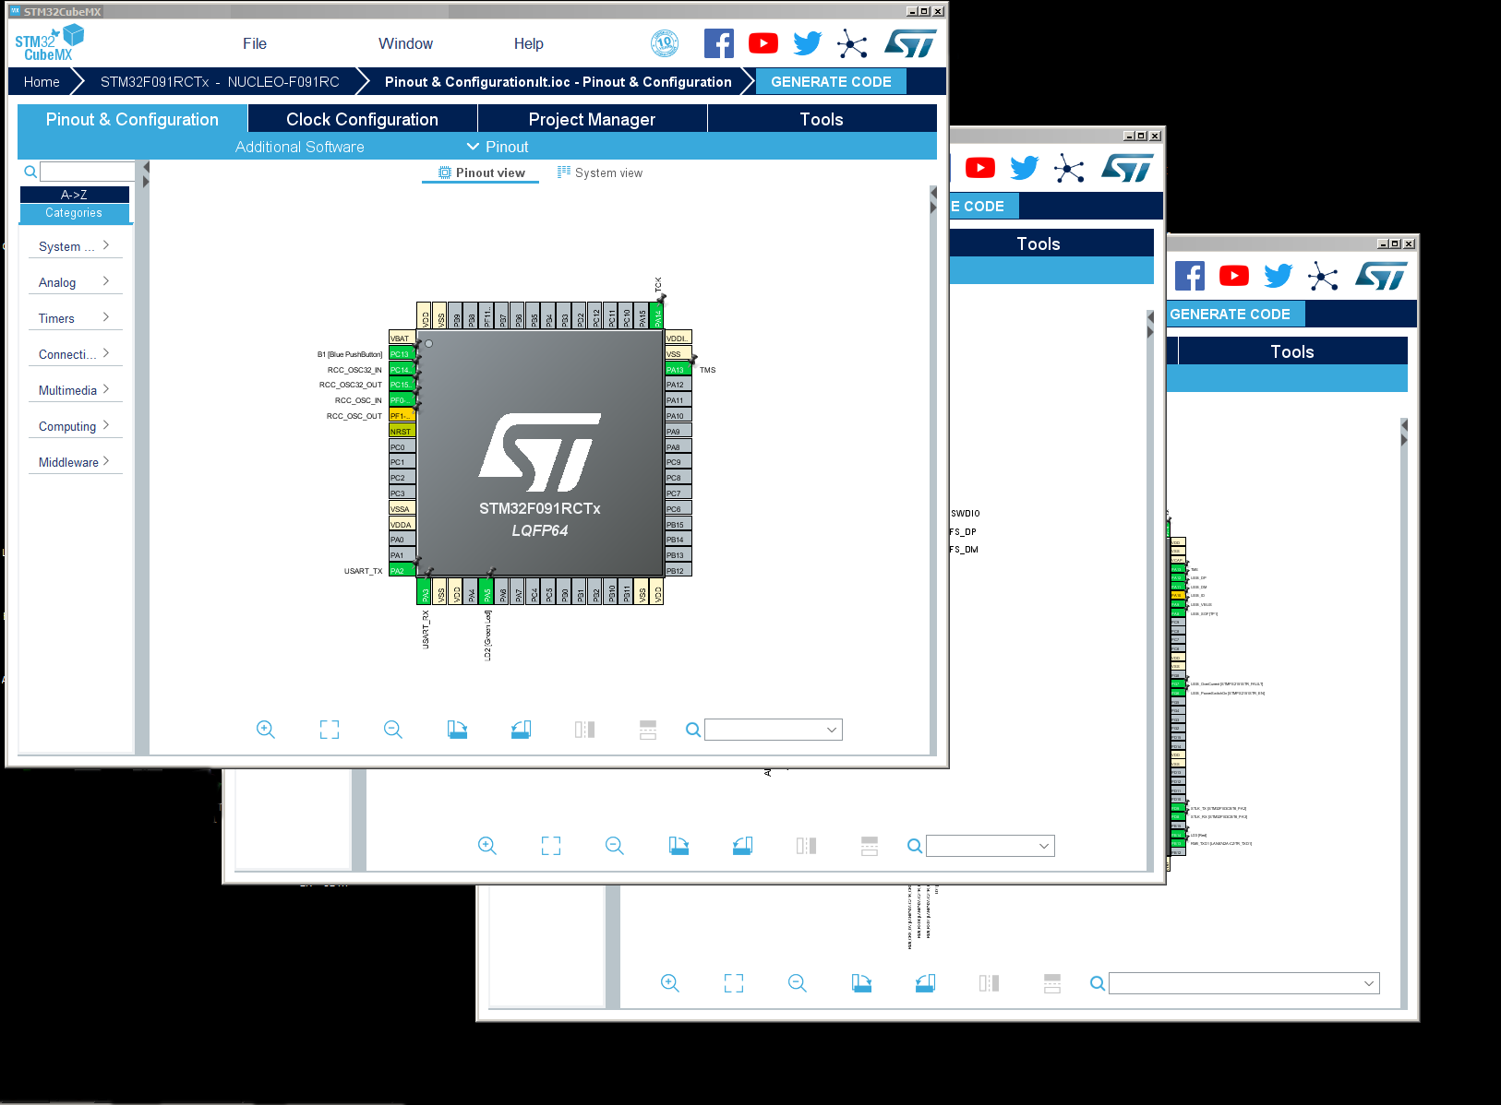Viewport: 1501px width, 1105px height.
Task: Open the Window menu
Action: tap(405, 43)
